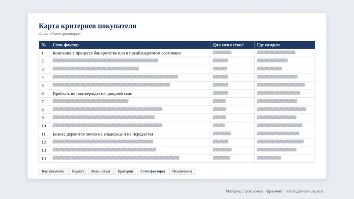Image resolution: width=354 pixels, height=199 pixels.
Task: Select the «Роль и опыт» tab
Action: pyautogui.click(x=101, y=171)
